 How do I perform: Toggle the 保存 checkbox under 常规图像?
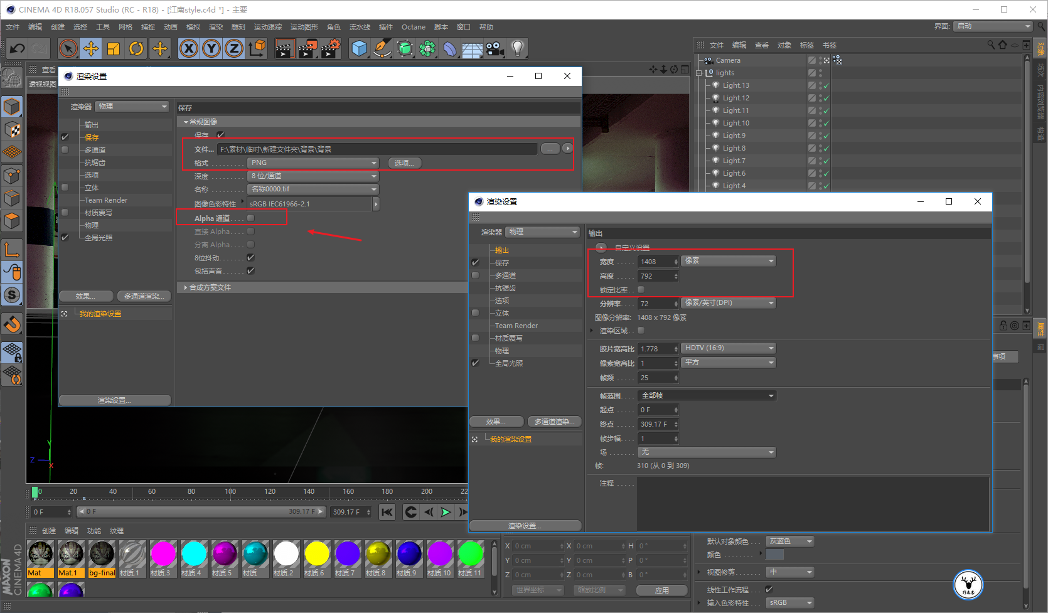coord(220,135)
